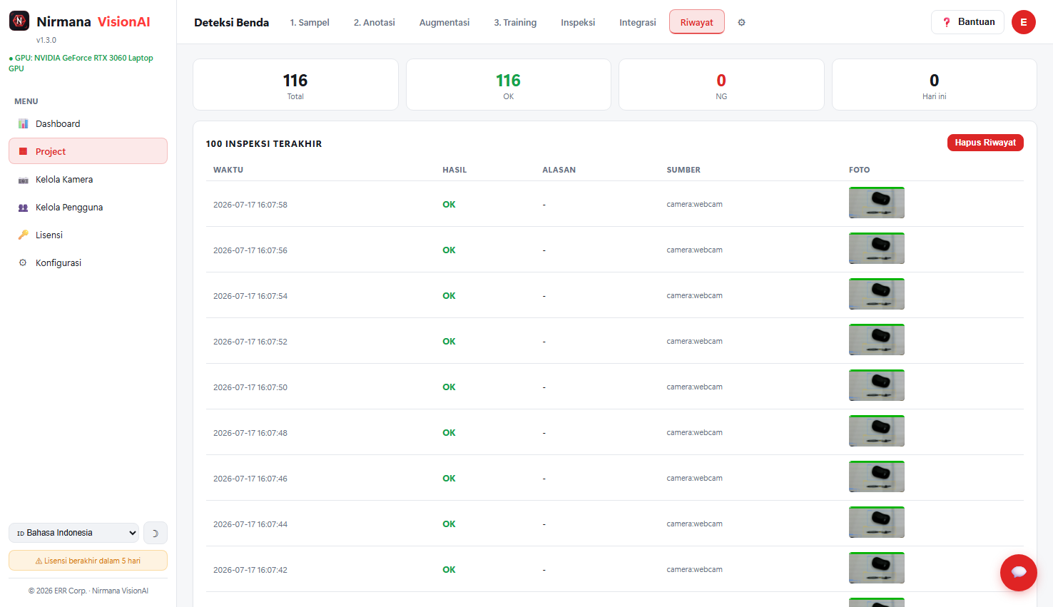1053x607 pixels.
Task: Click the ALASAN column header
Action: [559, 170]
